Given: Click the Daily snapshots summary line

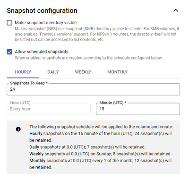Looking at the screenshot, I should tap(87, 147).
